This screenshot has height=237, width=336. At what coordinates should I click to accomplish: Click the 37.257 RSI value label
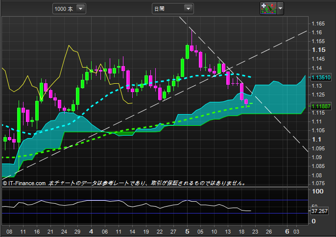click(319, 211)
